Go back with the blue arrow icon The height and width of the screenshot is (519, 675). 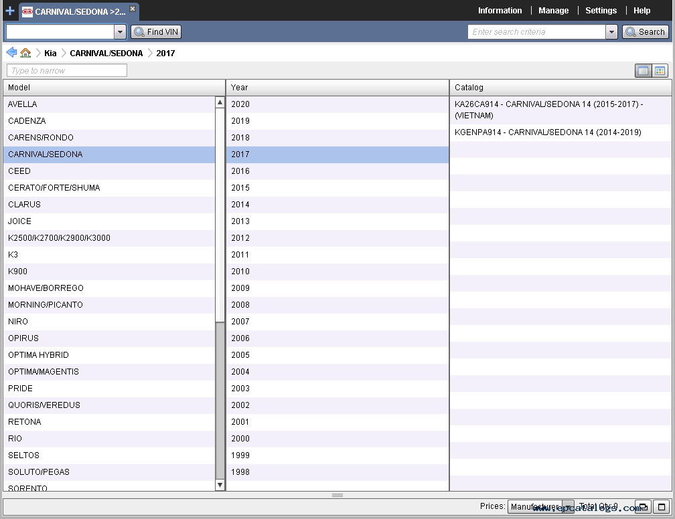coord(11,52)
